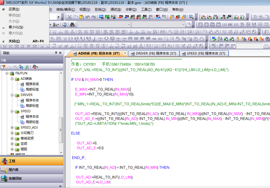270x188 pixels.
Task: Click the Cut scissors icon in toolbar
Action: [x=69, y=17]
